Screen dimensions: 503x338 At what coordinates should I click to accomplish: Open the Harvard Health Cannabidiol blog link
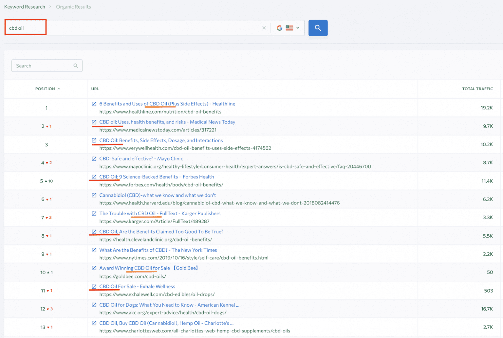(158, 195)
